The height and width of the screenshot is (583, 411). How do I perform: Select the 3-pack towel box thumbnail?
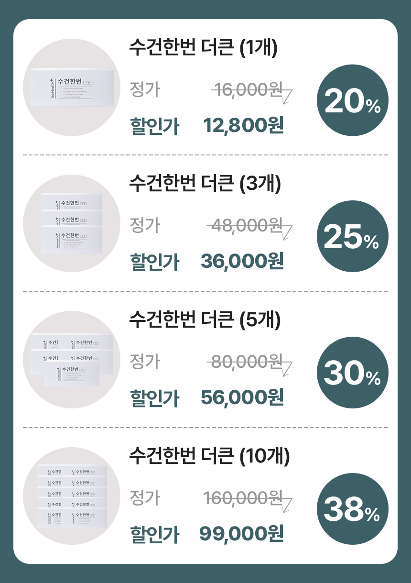(72, 223)
